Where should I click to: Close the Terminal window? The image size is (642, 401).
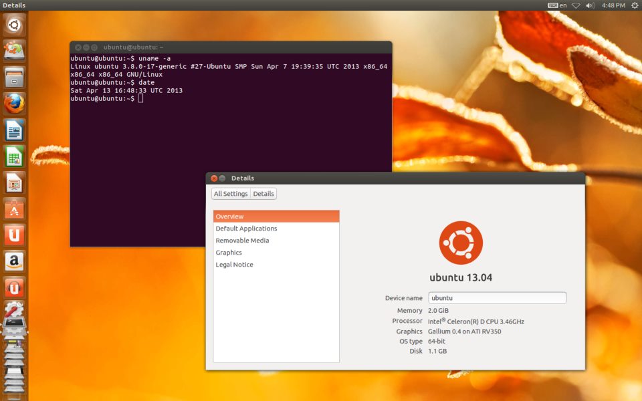pos(78,47)
